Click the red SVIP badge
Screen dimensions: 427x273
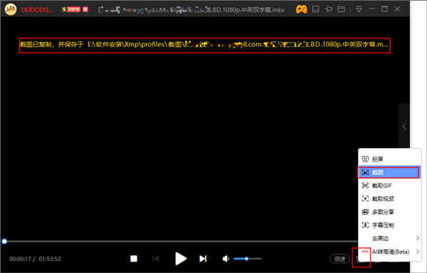[x=71, y=9]
